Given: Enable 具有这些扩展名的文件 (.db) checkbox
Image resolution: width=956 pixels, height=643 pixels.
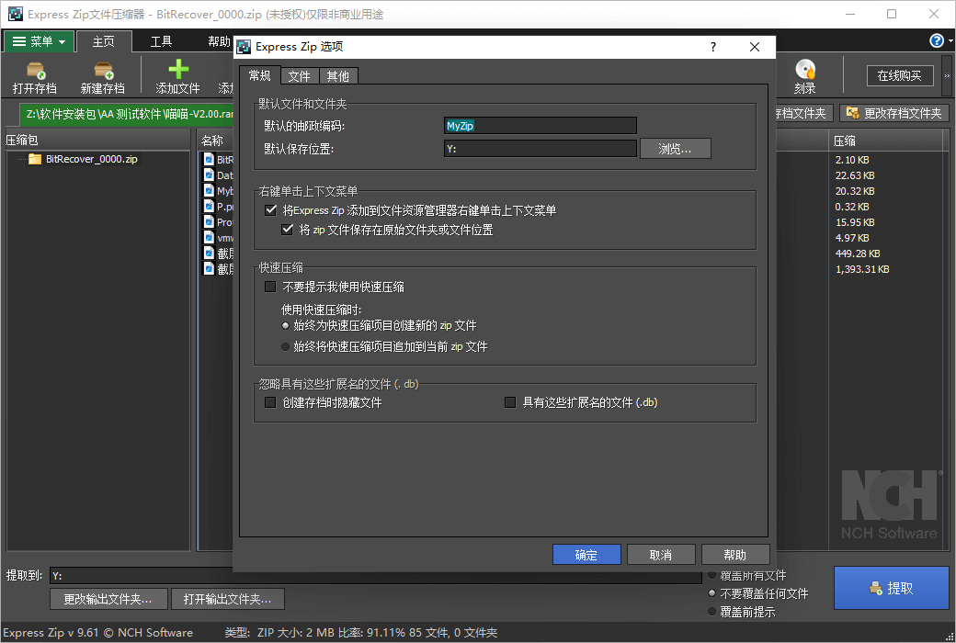Looking at the screenshot, I should (510, 402).
